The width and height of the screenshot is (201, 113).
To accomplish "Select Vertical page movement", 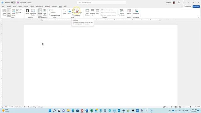I will coord(40,13).
